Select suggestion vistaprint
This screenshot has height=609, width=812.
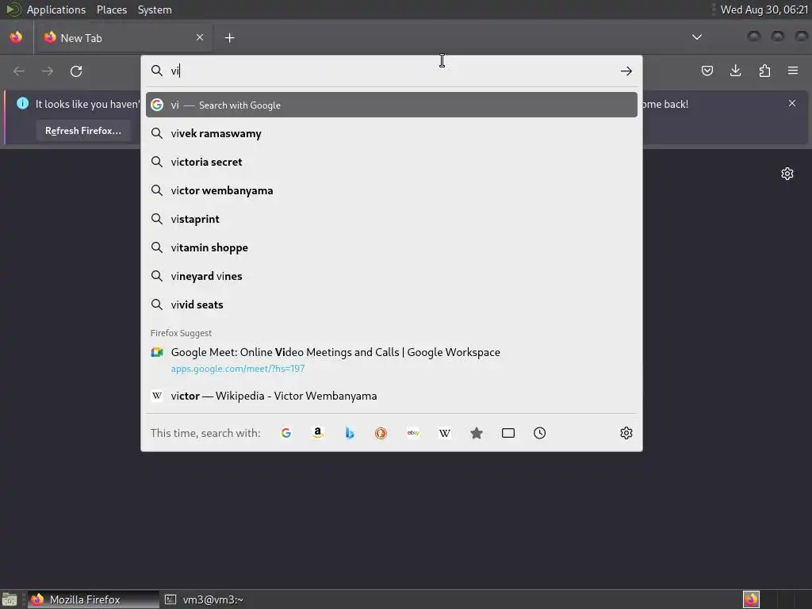pos(392,219)
